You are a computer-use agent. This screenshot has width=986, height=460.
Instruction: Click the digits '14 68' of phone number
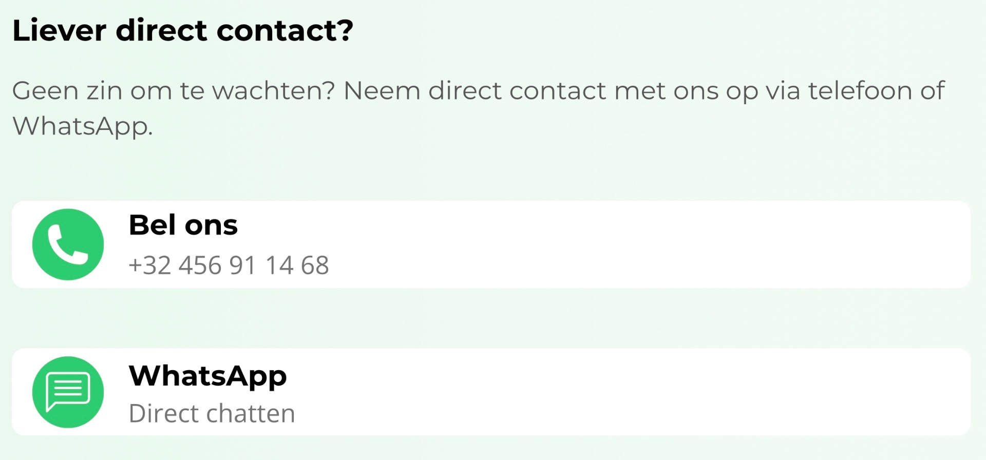(x=297, y=265)
